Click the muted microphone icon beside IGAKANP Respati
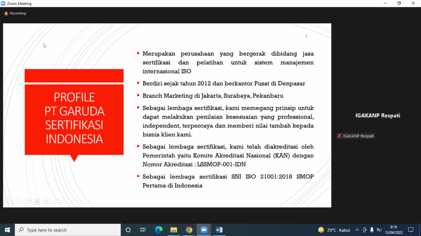This screenshot has height=236, width=421. 339,136
